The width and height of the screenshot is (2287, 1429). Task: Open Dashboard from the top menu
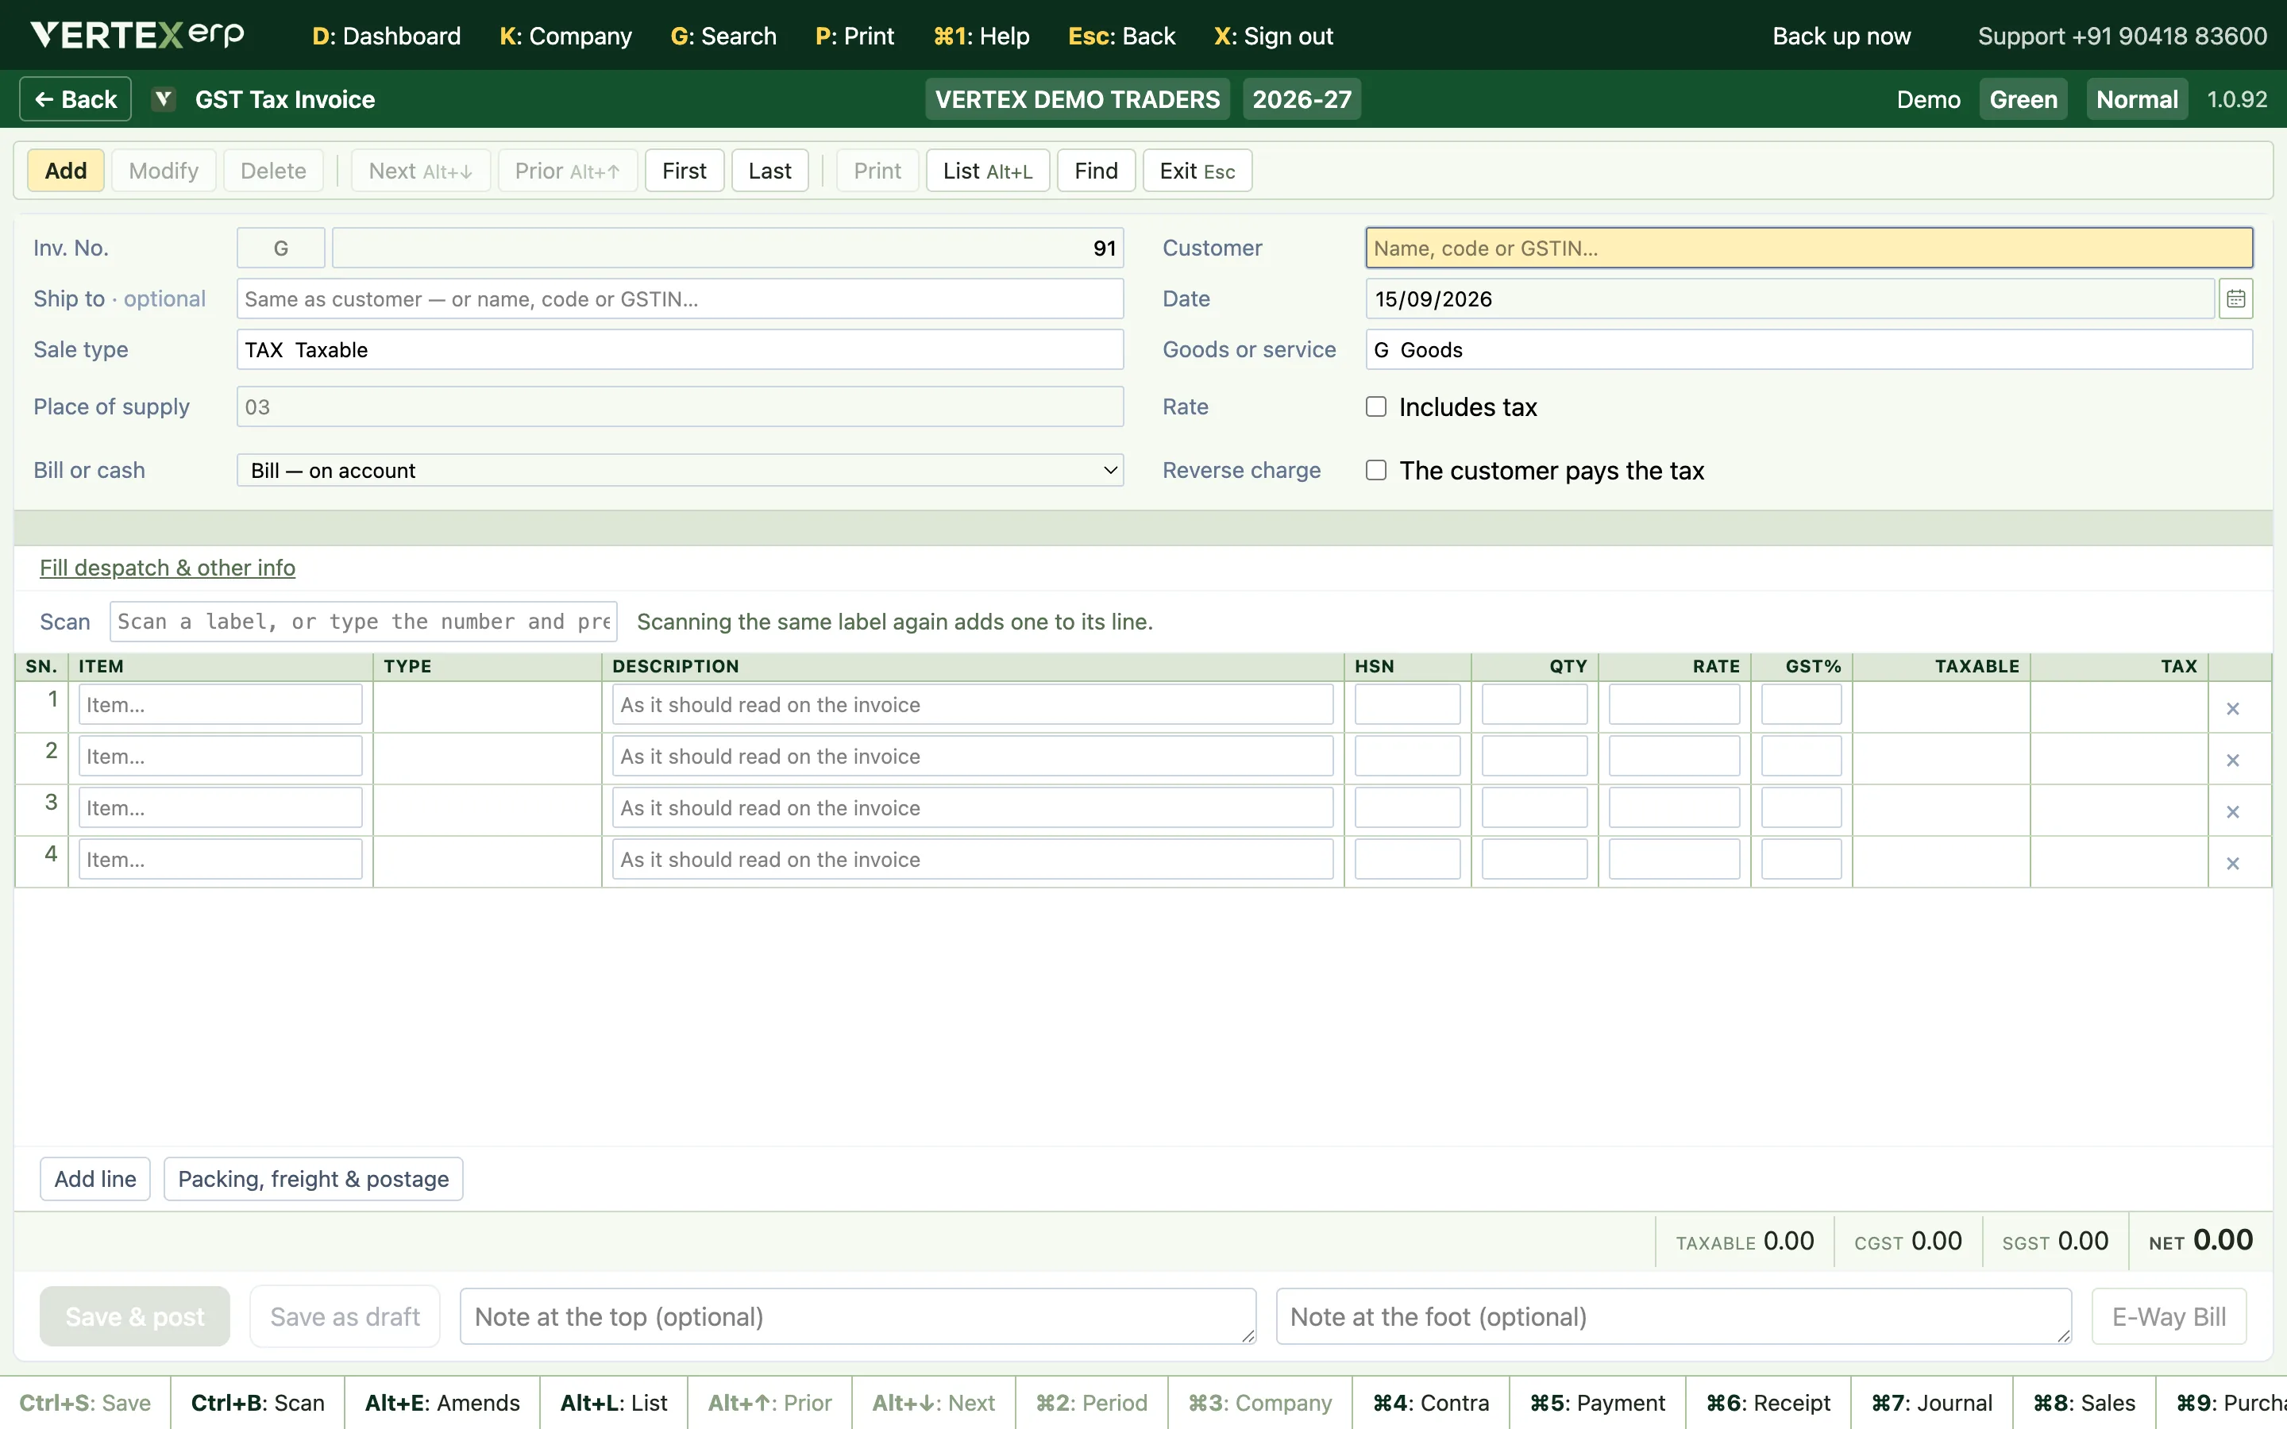[x=387, y=36]
